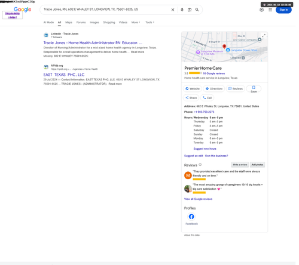Image resolution: width=299 pixels, height=265 pixels.
Task: Open the Reviews chip button
Action: tap(236, 89)
